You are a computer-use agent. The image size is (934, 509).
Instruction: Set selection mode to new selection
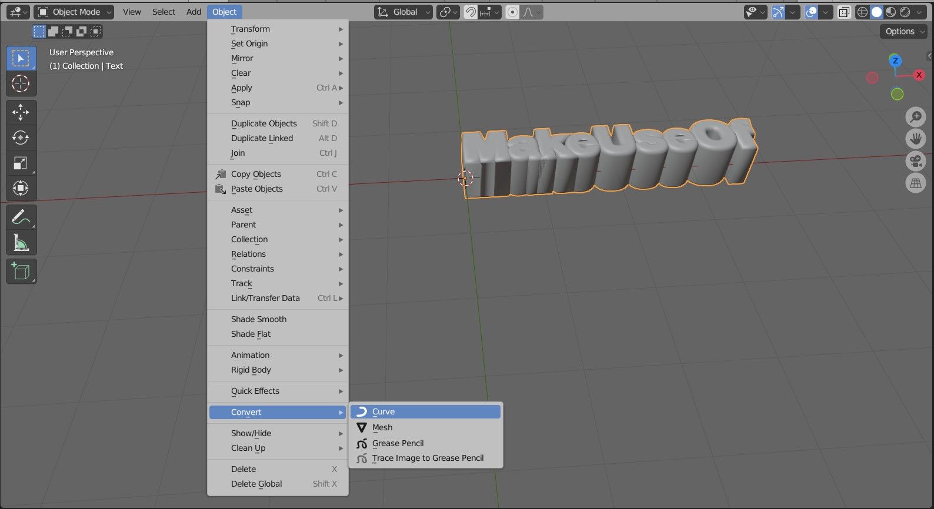tap(39, 31)
